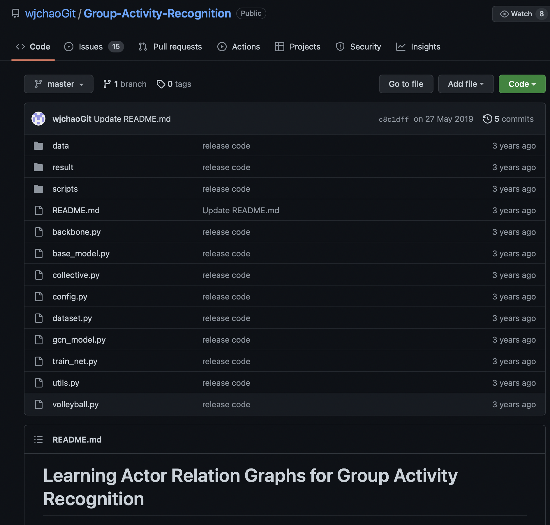Click the repository book icon beside wjchaoGit
Image resolution: width=550 pixels, height=525 pixels.
click(16, 13)
